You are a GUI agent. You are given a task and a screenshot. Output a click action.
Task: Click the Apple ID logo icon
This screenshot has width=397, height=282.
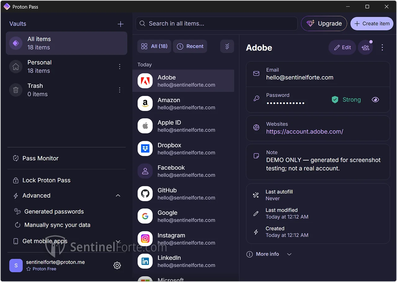click(145, 126)
